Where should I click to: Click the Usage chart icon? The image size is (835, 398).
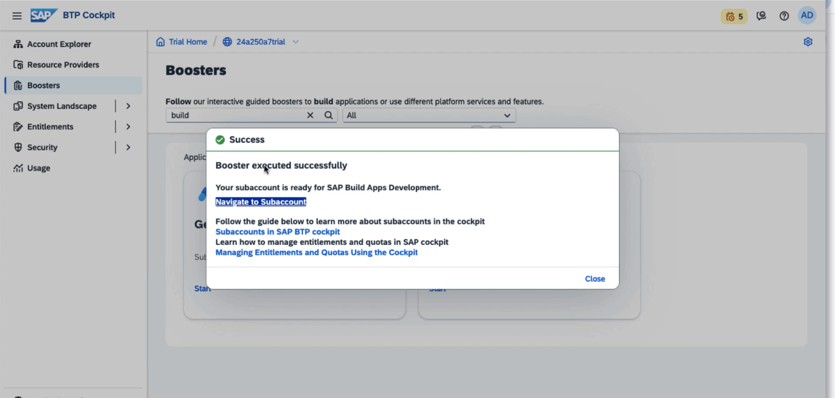pos(18,168)
